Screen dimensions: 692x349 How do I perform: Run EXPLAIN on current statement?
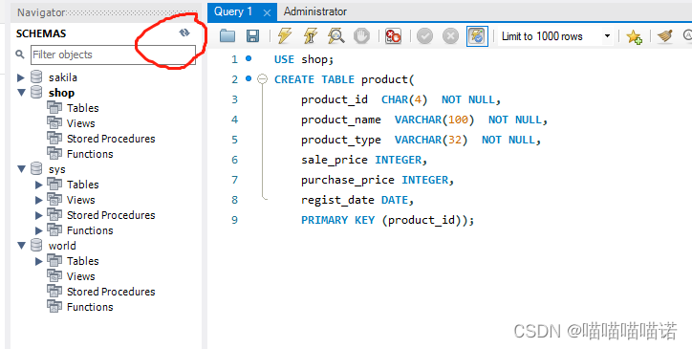(335, 35)
